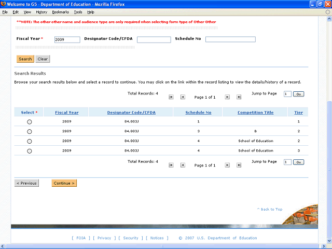Click upper Go button beside Jump to Page
332x249 pixels.
(299, 94)
